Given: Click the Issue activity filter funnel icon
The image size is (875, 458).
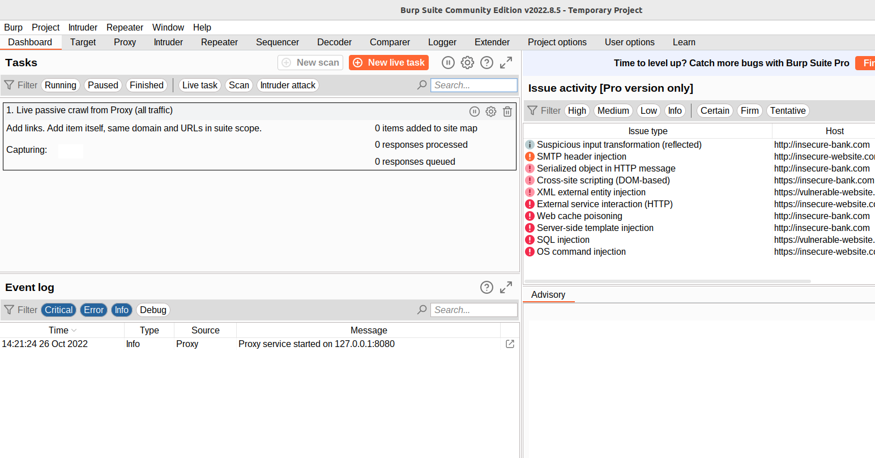Looking at the screenshot, I should (x=532, y=110).
